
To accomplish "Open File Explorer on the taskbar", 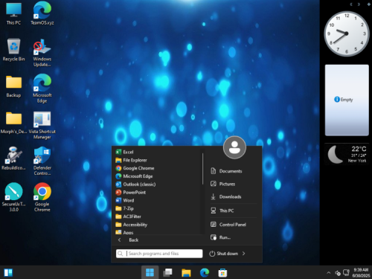I will point(186,272).
